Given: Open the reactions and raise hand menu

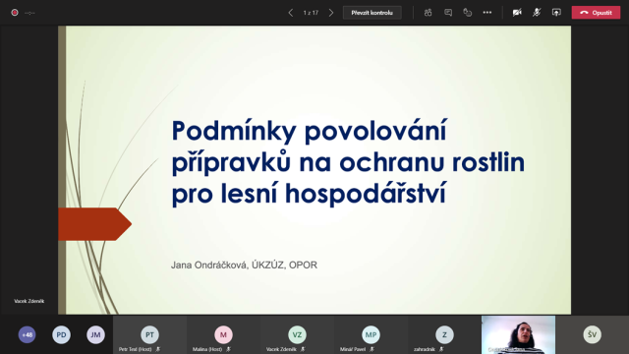Looking at the screenshot, I should click(x=468, y=13).
